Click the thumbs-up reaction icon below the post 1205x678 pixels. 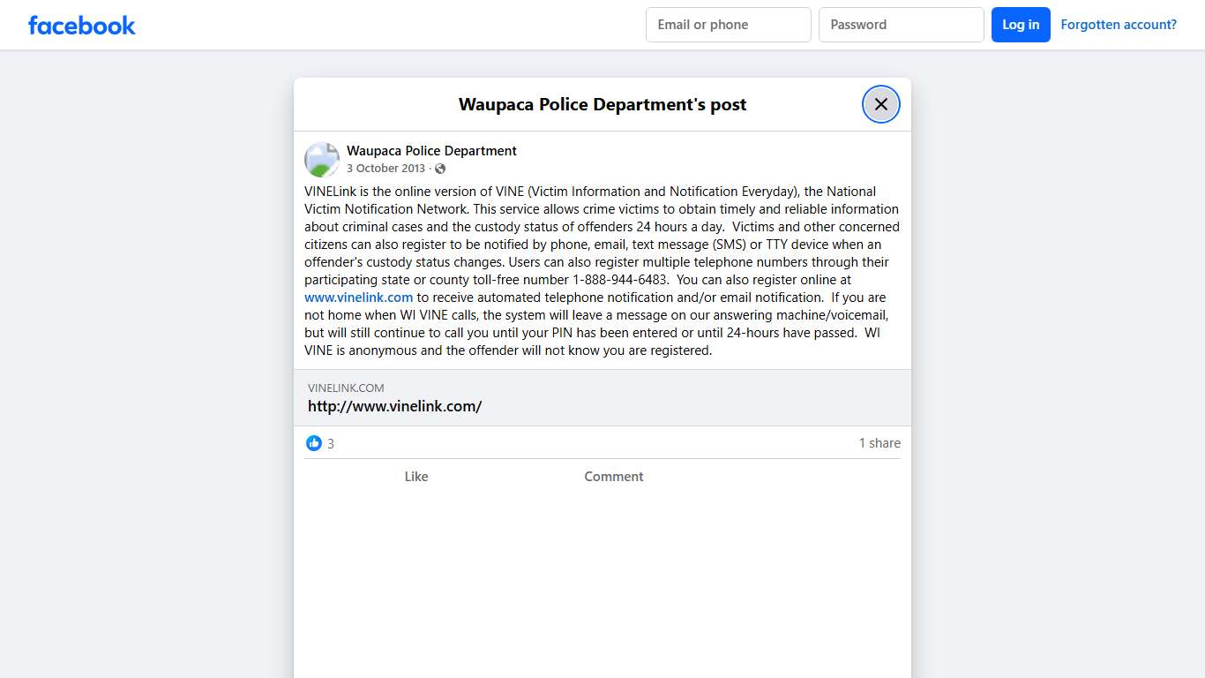[x=314, y=442]
